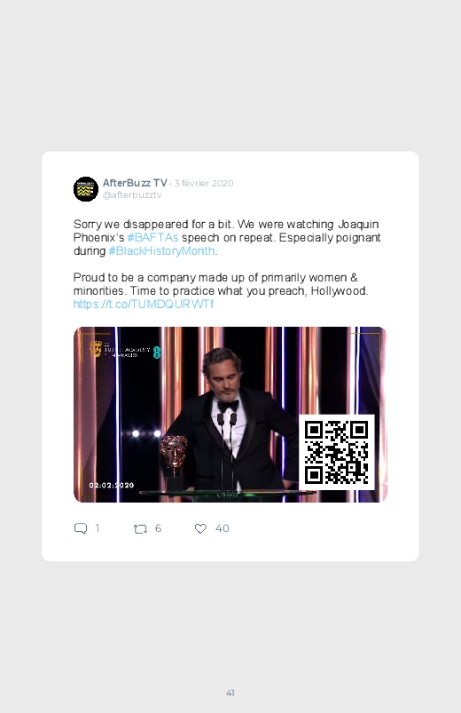461x713 pixels.
Task: Click the 02:02:2020 date stamp in video
Action: [112, 485]
